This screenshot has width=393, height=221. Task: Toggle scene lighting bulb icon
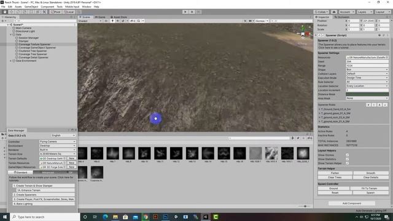pos(112,21)
